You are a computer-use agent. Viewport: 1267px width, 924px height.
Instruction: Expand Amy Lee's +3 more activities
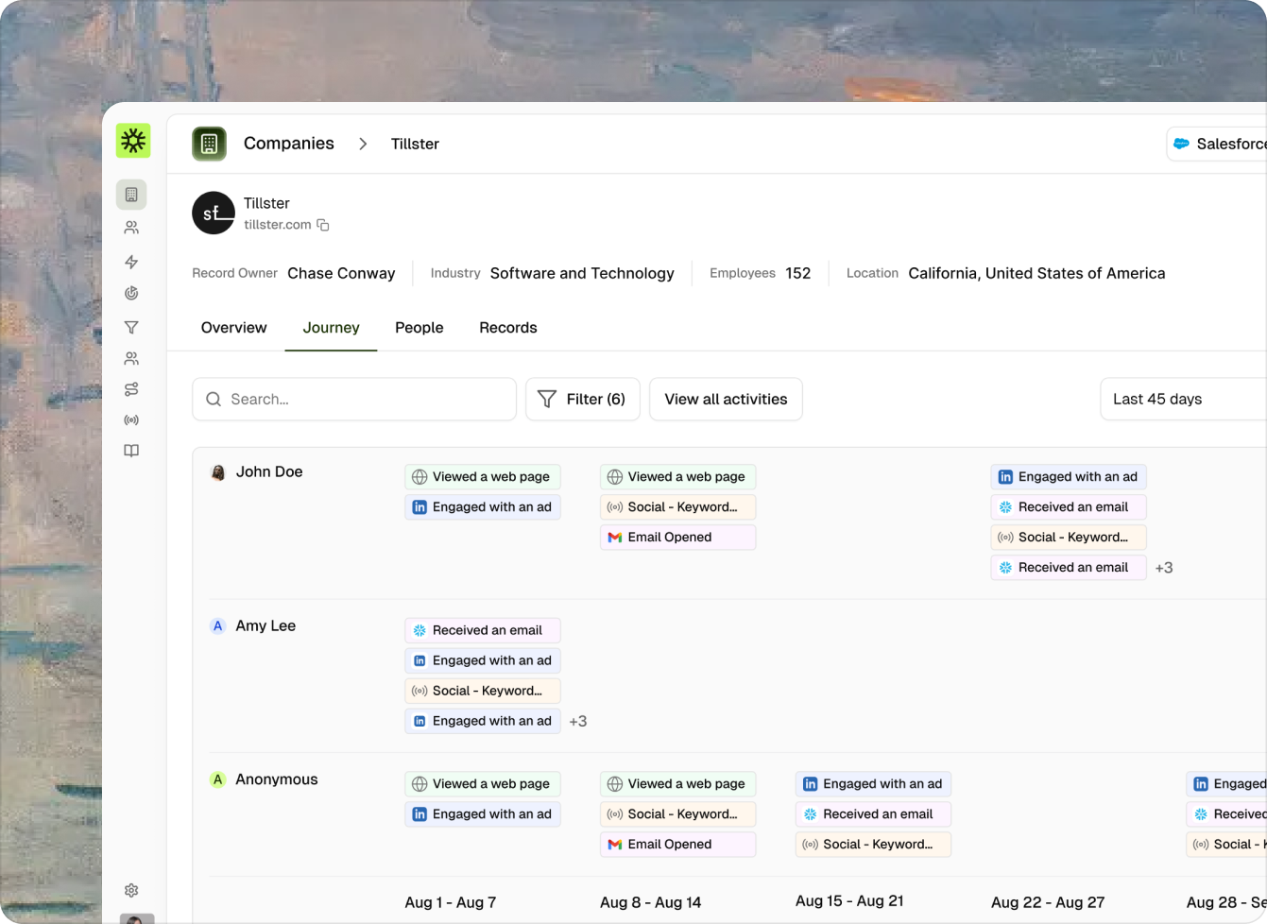click(x=578, y=722)
